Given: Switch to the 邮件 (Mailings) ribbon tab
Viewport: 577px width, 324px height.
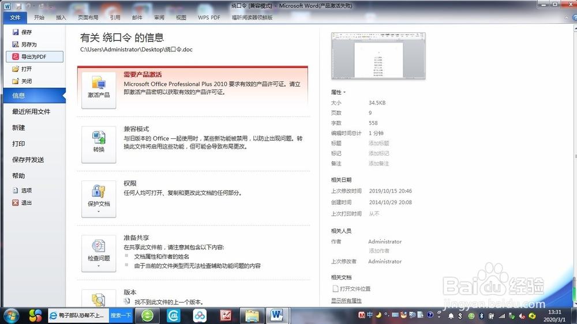Looking at the screenshot, I should point(137,17).
